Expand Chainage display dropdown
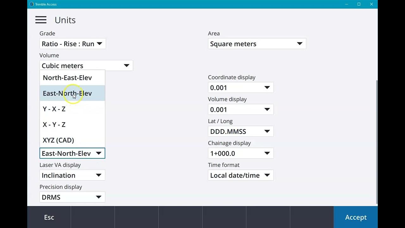This screenshot has height=228, width=405. pos(240,153)
